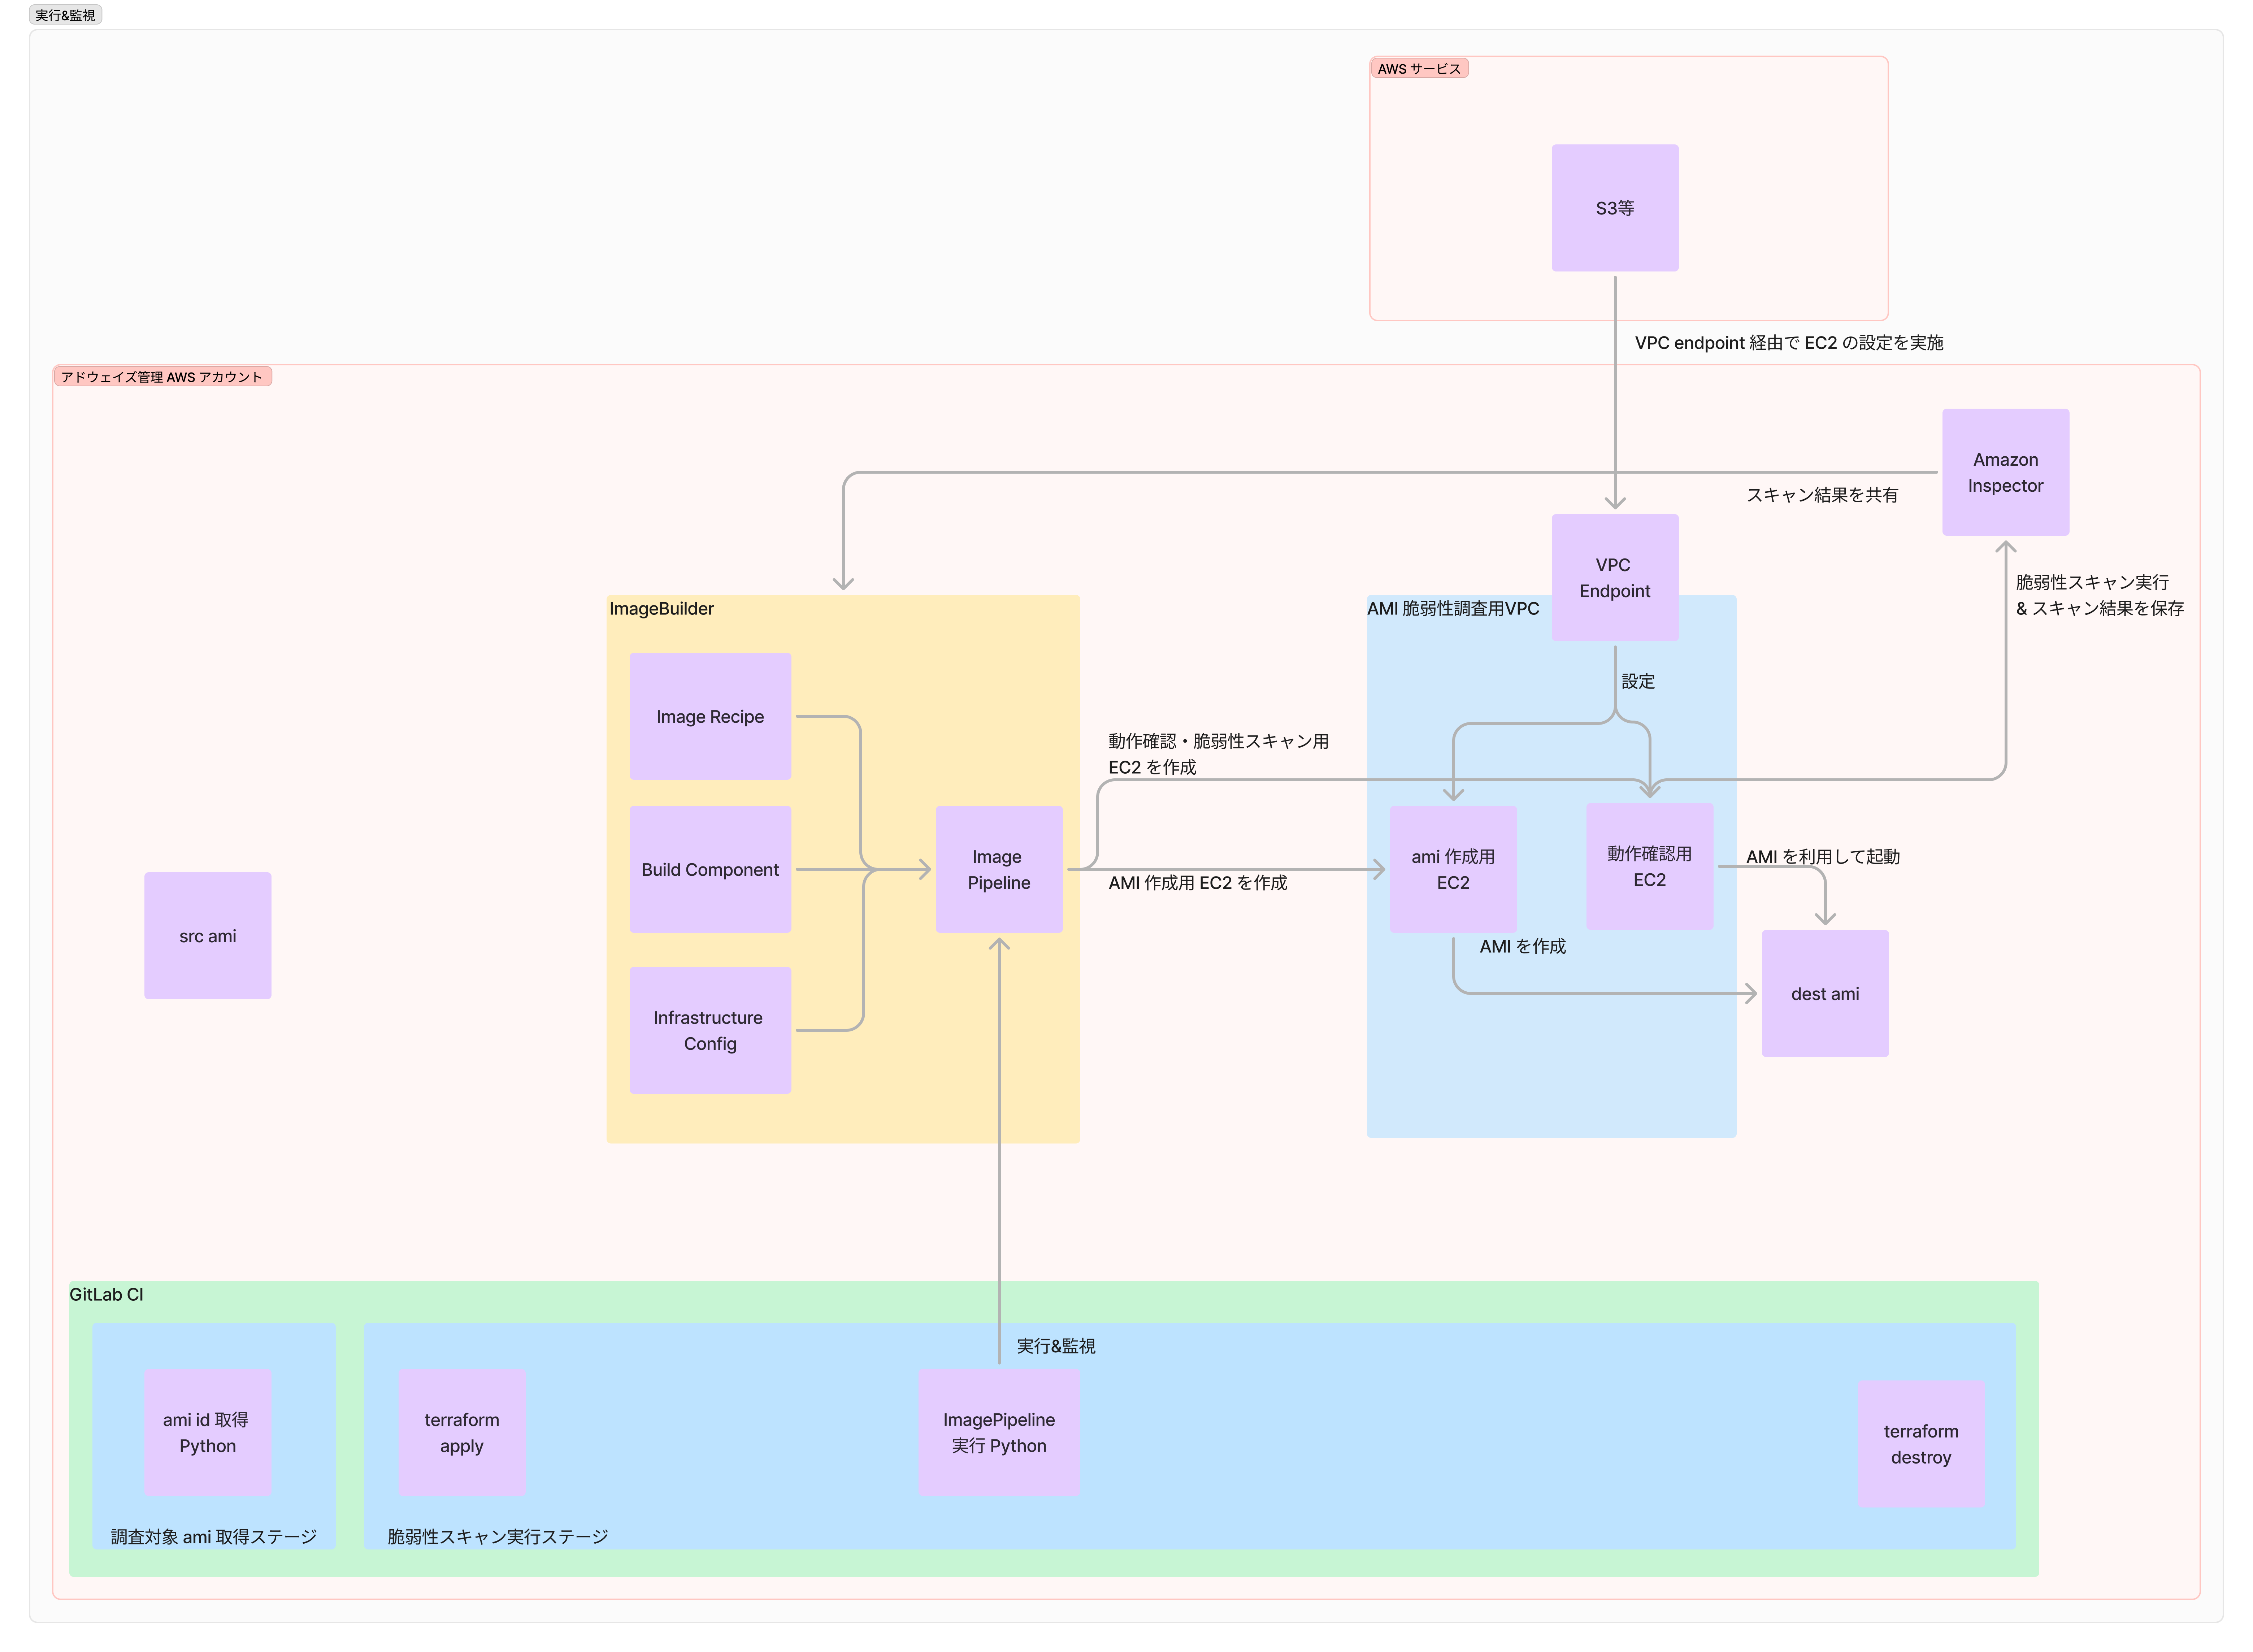Image resolution: width=2253 pixels, height=1652 pixels.
Task: Click the Image Recipe block
Action: tap(710, 716)
